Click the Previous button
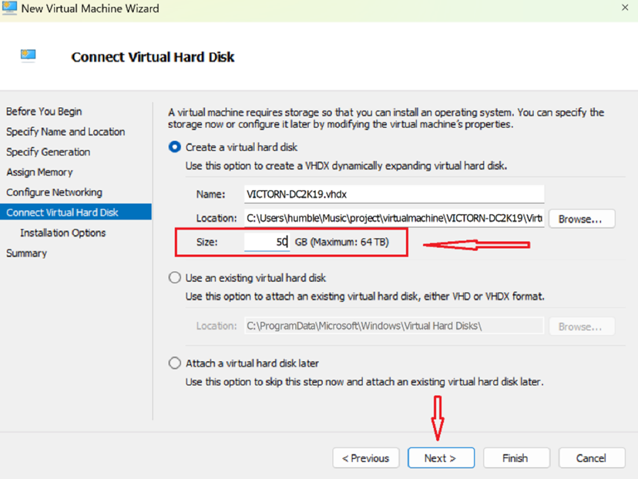Viewport: 638px width, 479px height. [x=365, y=458]
